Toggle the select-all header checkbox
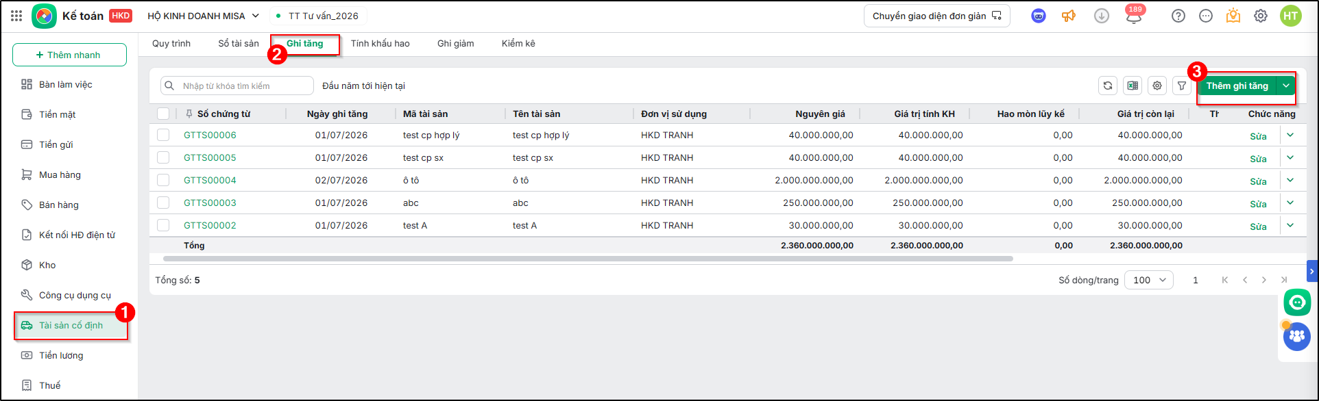This screenshot has width=1319, height=401. point(163,114)
